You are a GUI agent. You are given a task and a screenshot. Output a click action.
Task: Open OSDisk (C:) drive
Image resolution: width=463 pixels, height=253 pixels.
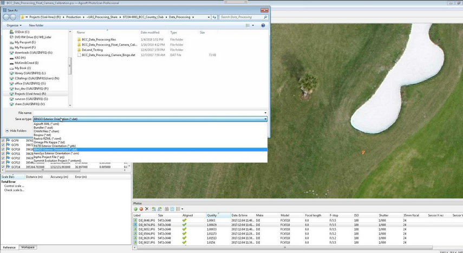coord(22,32)
